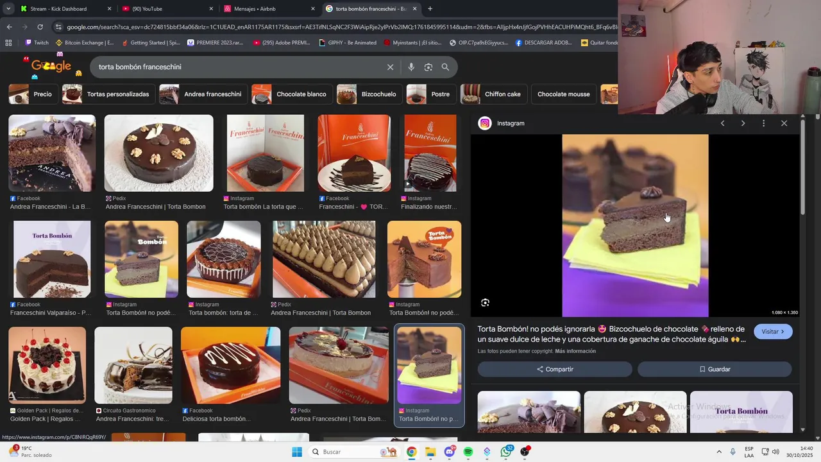
Task: Close the Instagram image preview panel
Action: 784,123
